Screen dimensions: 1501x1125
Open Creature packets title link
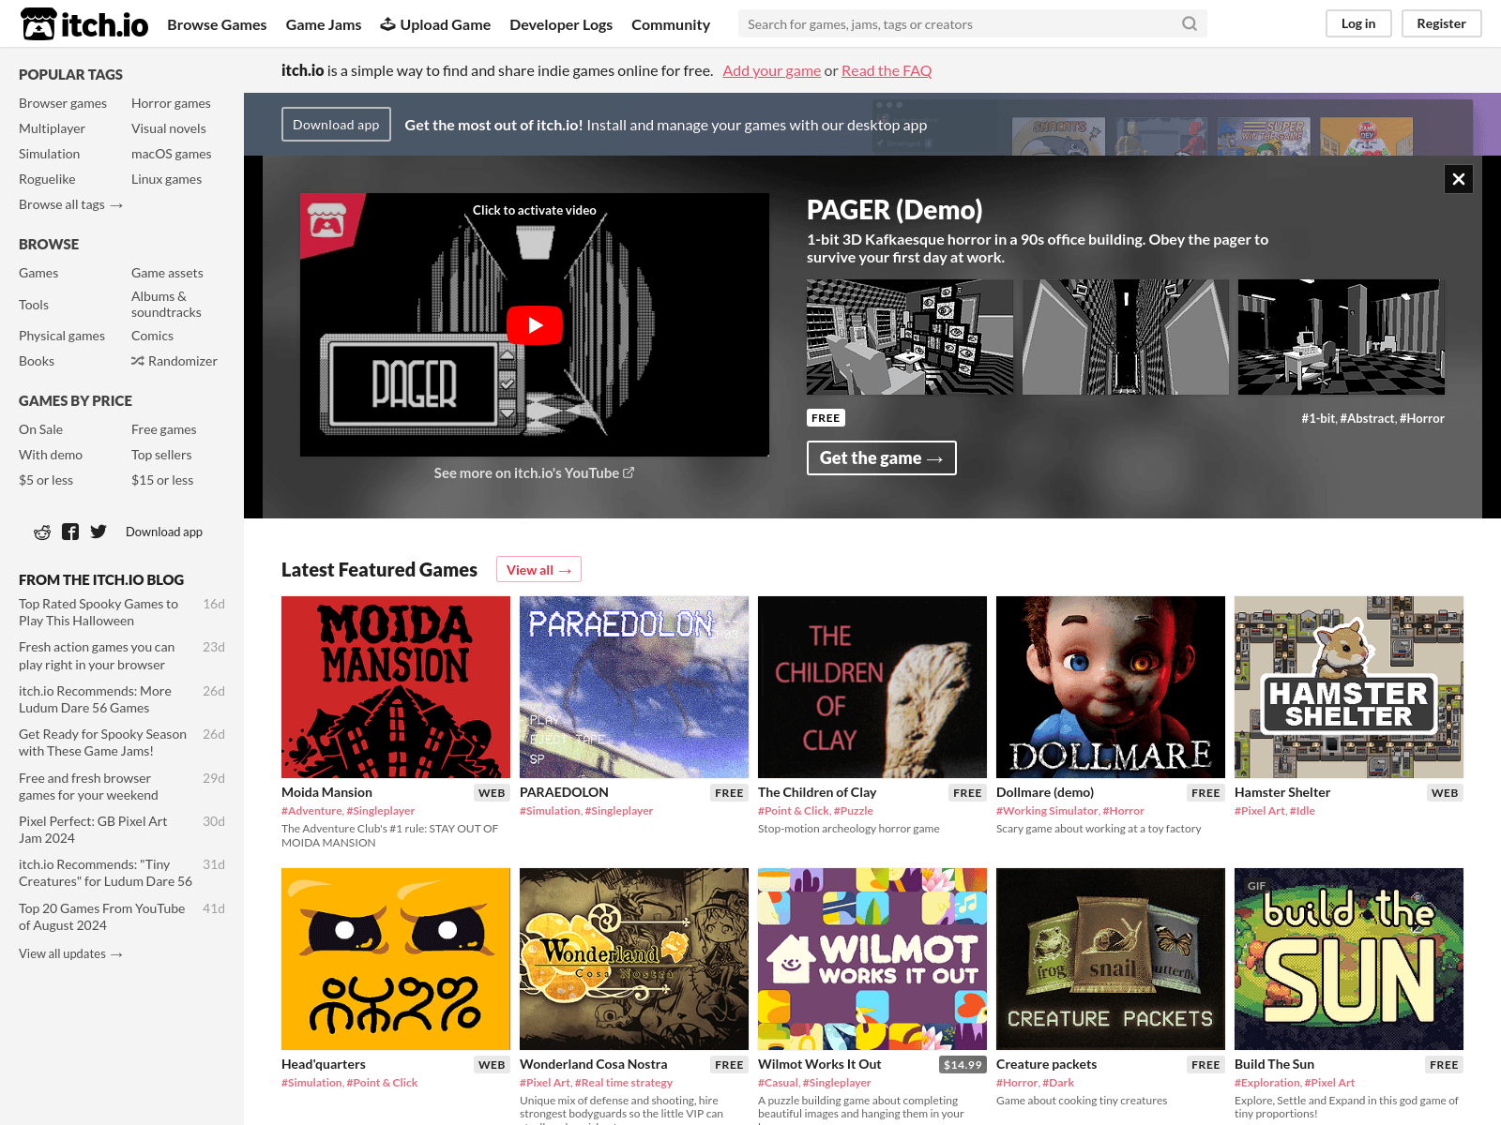pos(1046,1064)
